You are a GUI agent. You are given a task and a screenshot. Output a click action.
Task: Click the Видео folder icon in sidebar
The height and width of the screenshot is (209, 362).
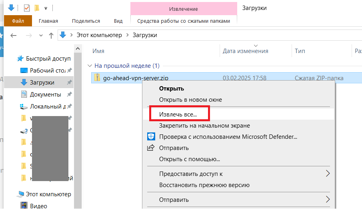point(23,206)
